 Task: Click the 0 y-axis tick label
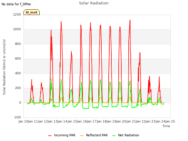[20, 103]
